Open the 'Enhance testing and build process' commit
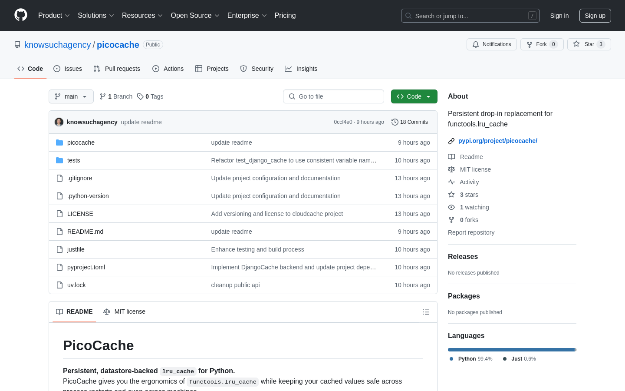The image size is (625, 391). (257, 249)
